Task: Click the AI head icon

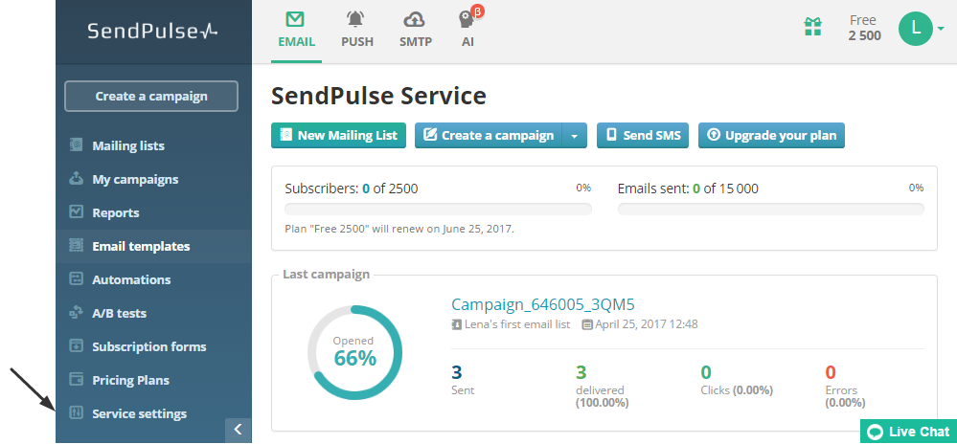Action: [467, 19]
